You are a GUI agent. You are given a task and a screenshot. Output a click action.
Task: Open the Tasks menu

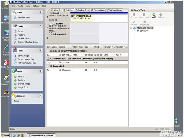[21, 6]
